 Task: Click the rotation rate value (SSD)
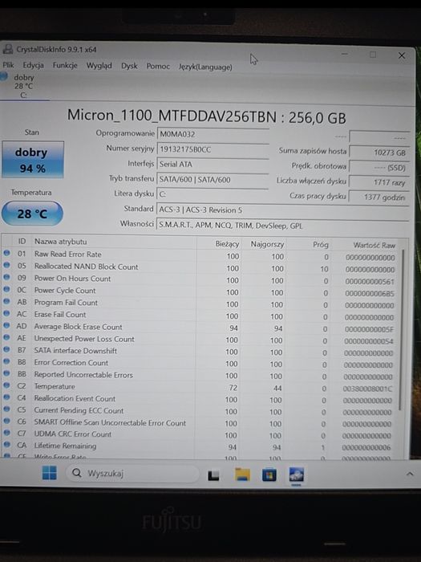point(378,167)
